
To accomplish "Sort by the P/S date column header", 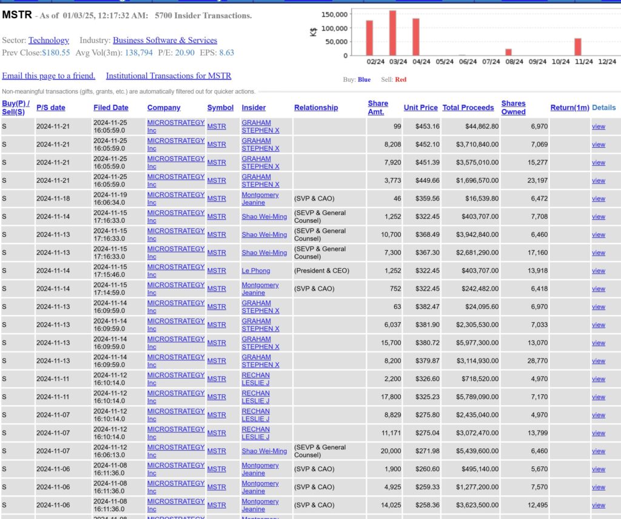I will coord(51,108).
